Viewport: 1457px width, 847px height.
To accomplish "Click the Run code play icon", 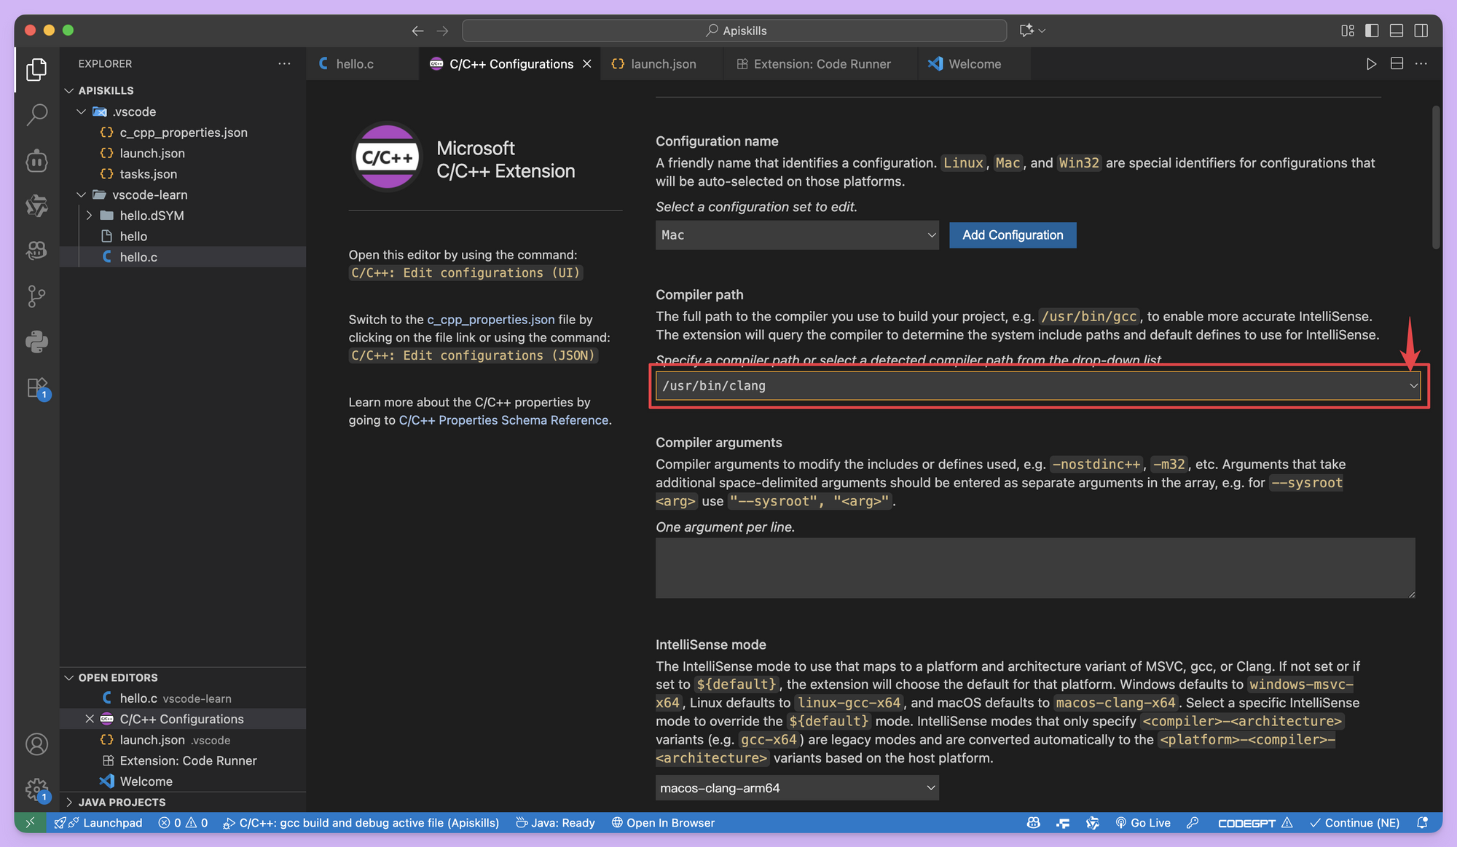I will coord(1371,64).
